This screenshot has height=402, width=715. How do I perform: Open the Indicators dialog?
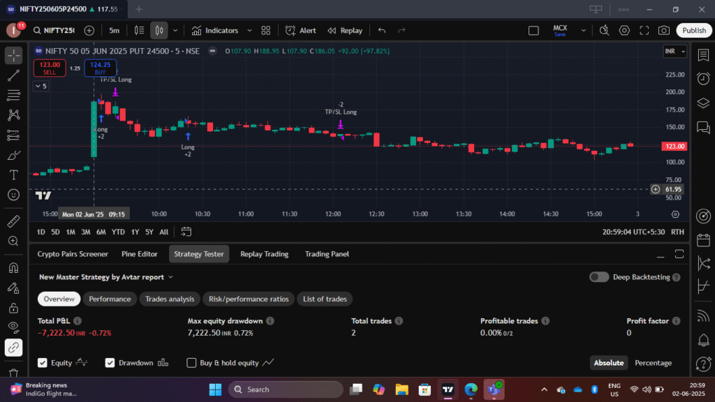pyautogui.click(x=215, y=31)
